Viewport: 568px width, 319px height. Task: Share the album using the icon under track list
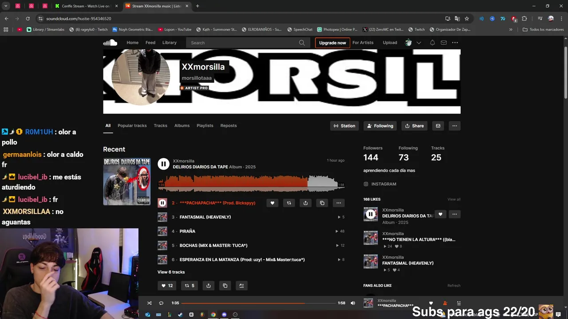pos(209,286)
